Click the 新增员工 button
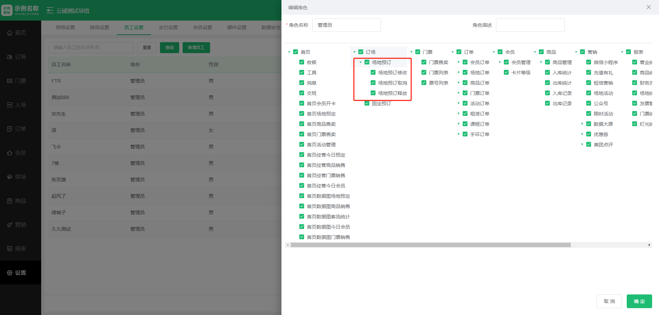Viewport: 659px width, 315px height. tap(196, 48)
